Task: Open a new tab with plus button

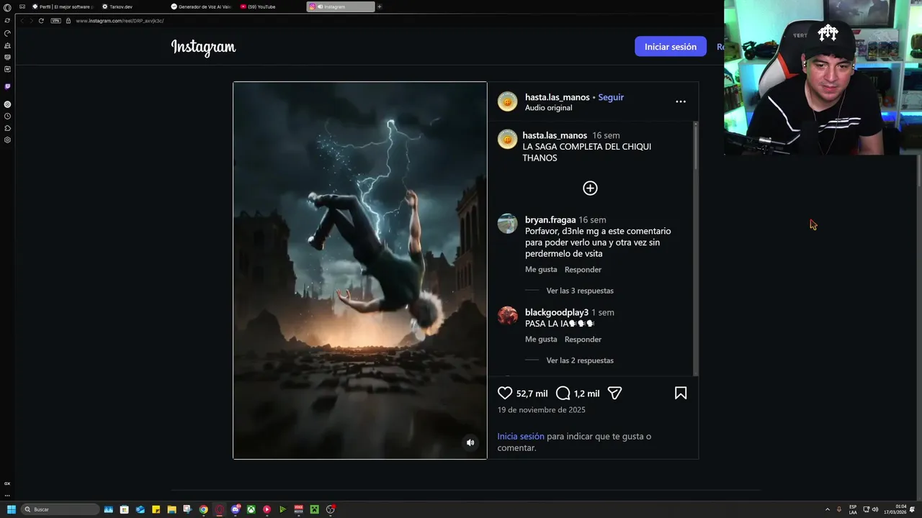Action: pos(380,6)
